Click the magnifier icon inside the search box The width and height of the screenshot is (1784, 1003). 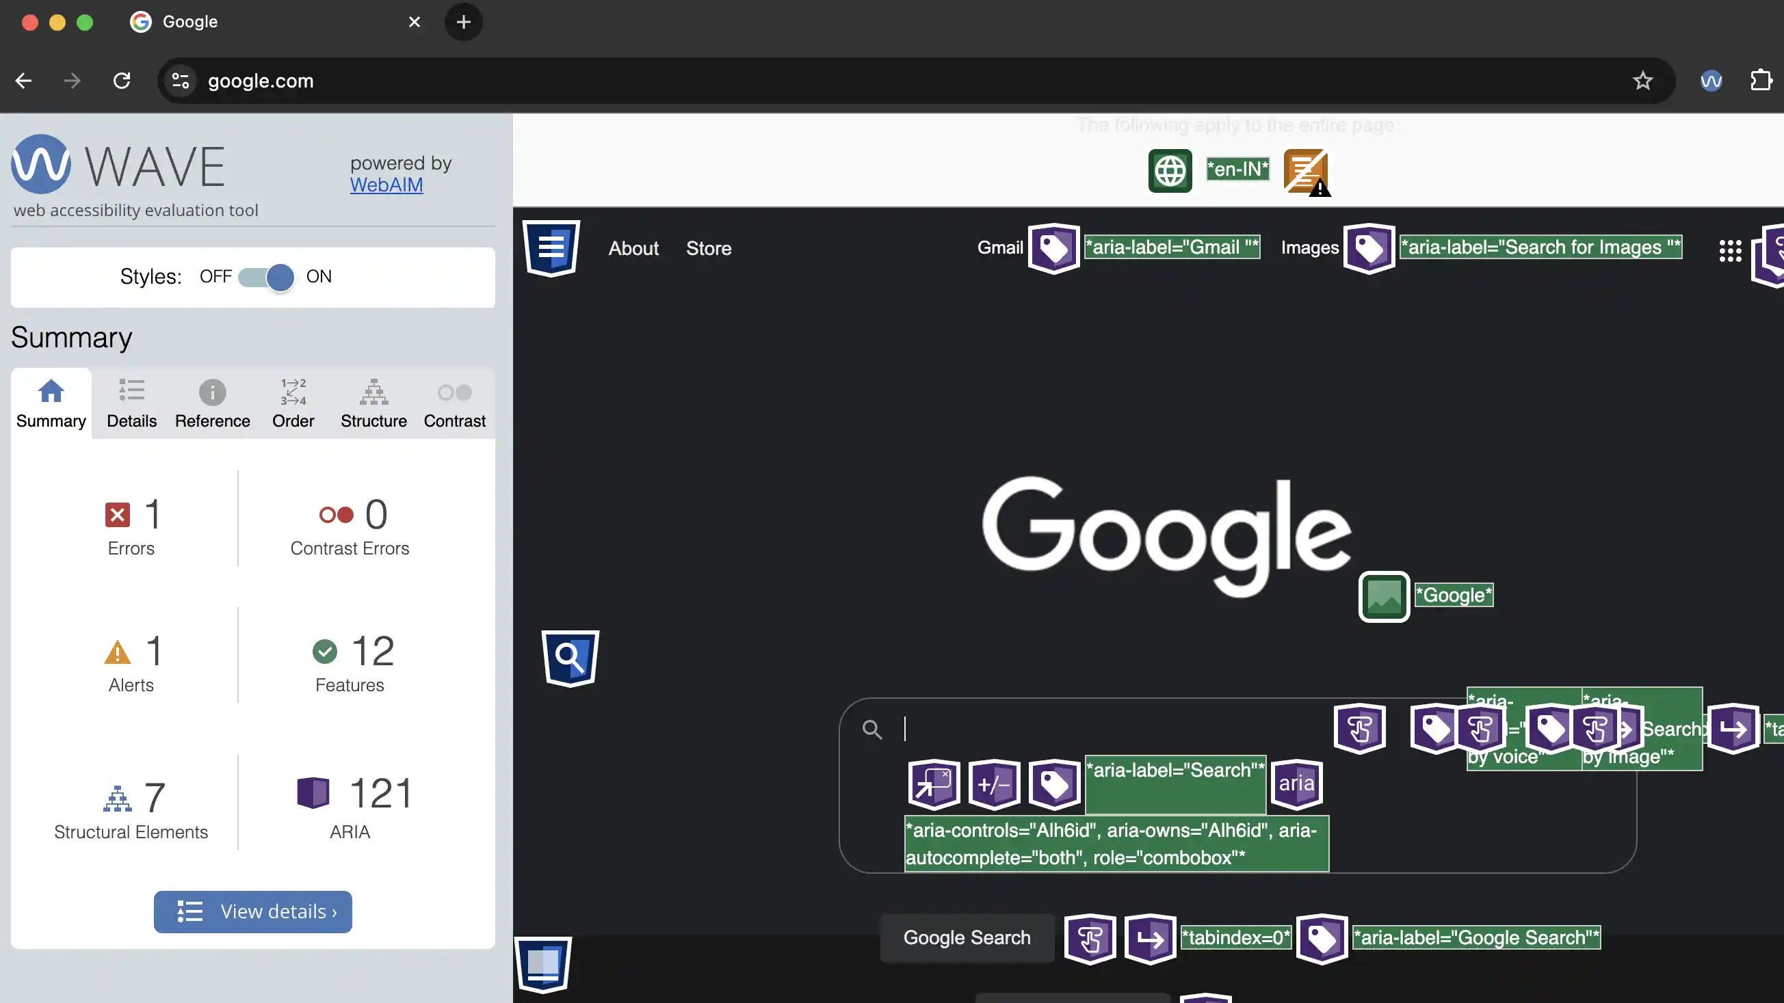pyautogui.click(x=872, y=729)
